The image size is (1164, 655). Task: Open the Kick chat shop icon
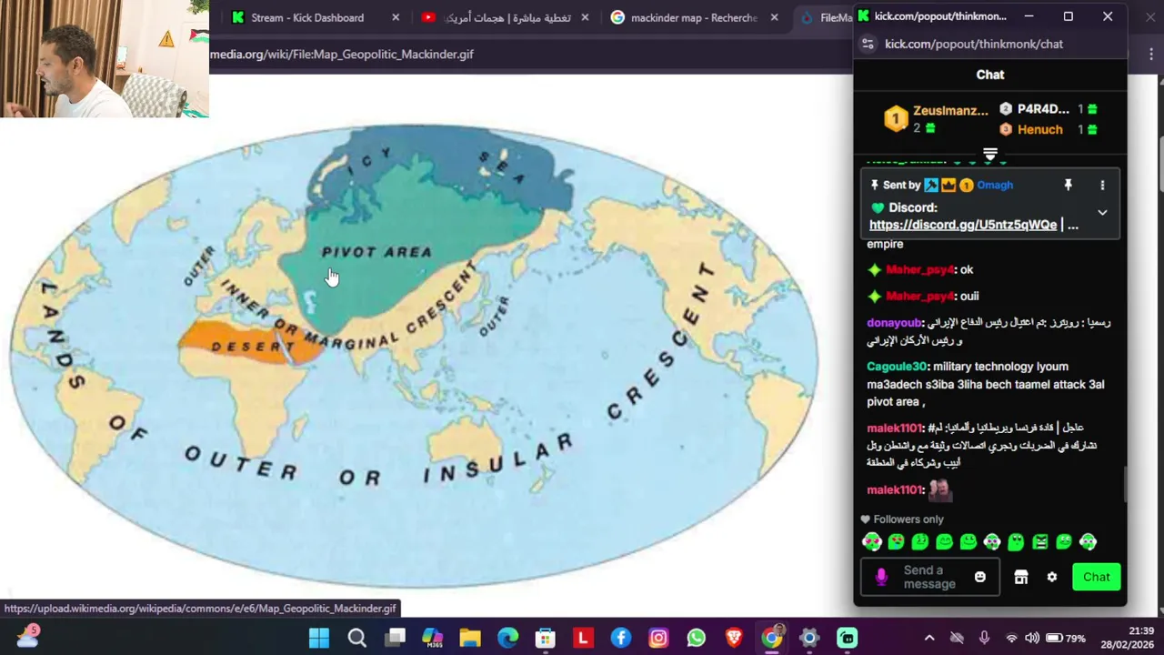pos(1021,577)
